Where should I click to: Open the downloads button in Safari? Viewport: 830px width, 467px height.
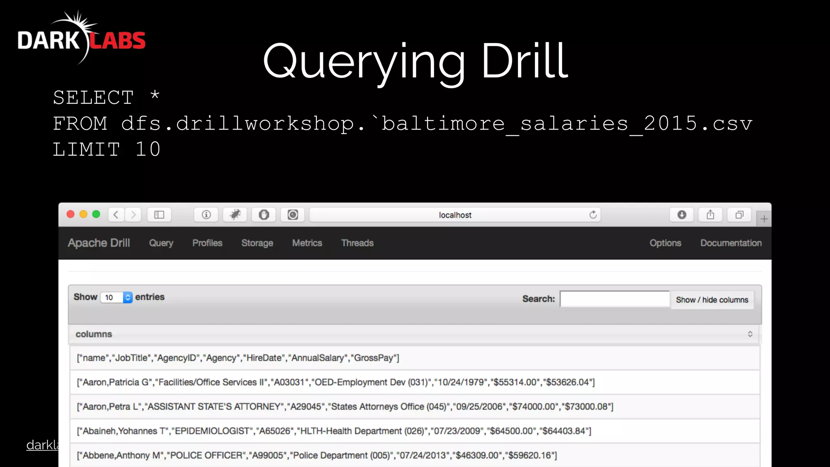[x=682, y=214]
